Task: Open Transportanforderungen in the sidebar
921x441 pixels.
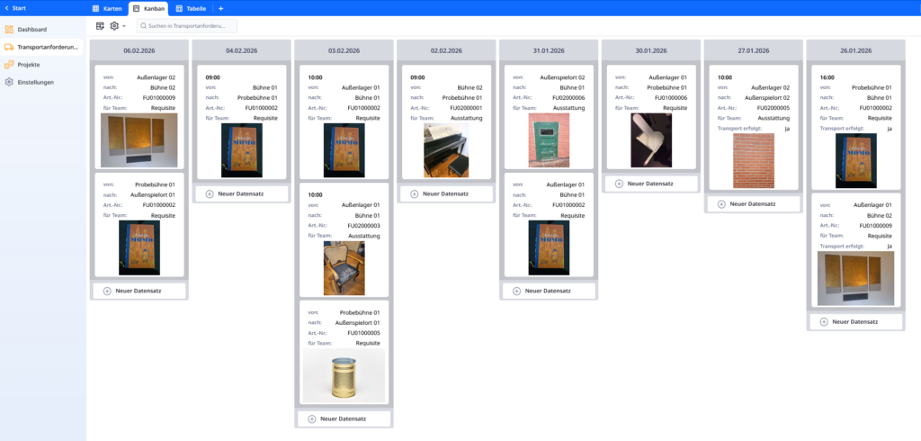Action: coord(48,47)
